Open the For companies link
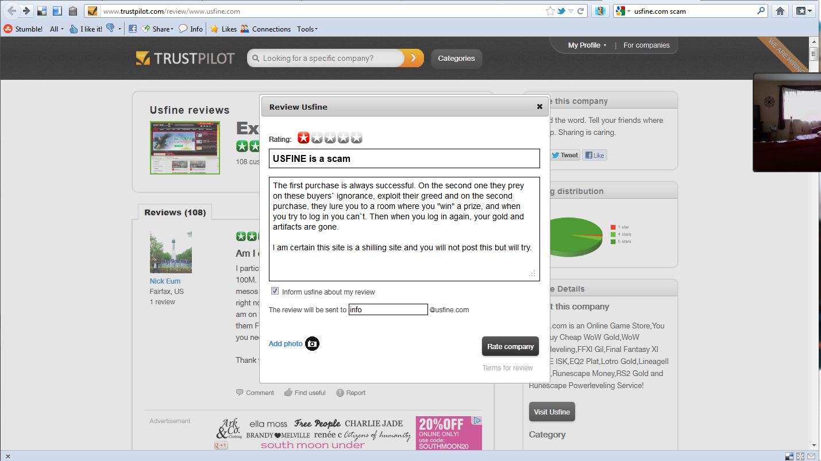 (x=646, y=45)
